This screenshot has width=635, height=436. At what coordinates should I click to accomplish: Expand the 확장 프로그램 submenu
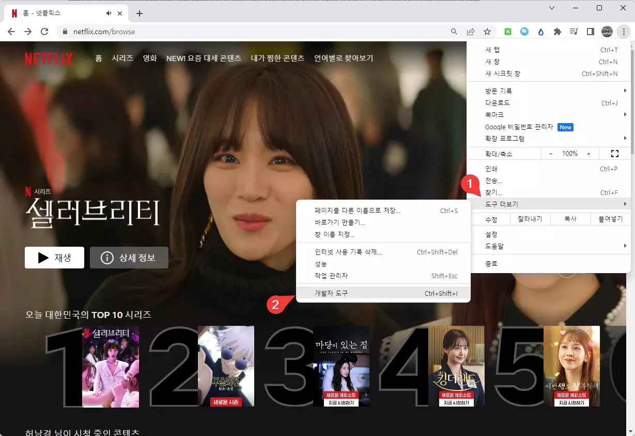[549, 138]
